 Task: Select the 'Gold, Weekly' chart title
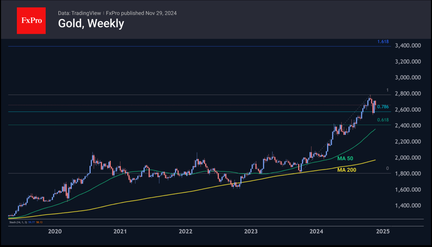coord(91,24)
